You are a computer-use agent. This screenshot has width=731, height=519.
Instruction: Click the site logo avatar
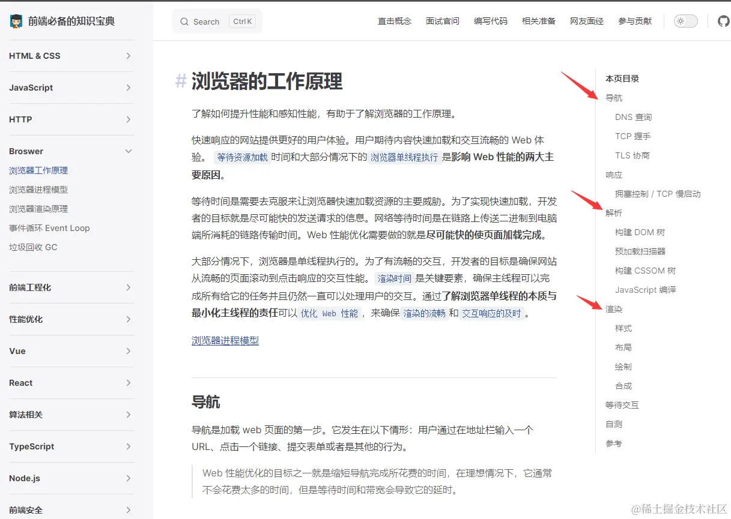tap(16, 22)
